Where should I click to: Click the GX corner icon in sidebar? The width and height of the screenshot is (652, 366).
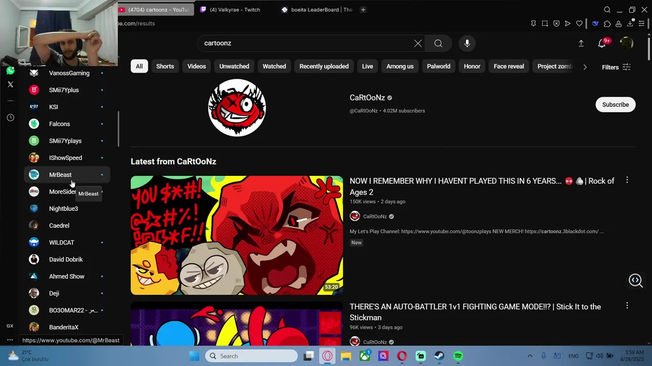(x=10, y=326)
